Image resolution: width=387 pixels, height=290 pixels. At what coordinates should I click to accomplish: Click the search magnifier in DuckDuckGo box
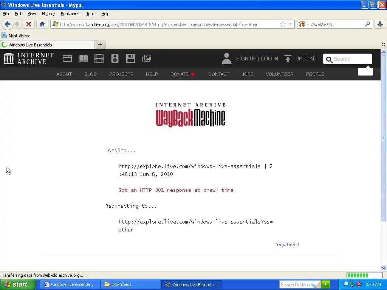(x=367, y=24)
